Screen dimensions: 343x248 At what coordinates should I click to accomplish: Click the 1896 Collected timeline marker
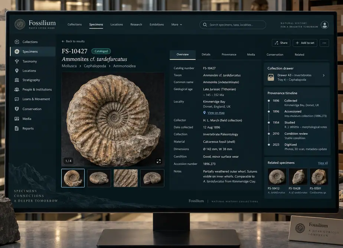(x=269, y=101)
